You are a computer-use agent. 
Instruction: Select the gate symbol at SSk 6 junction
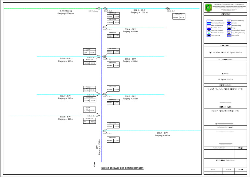99,114
